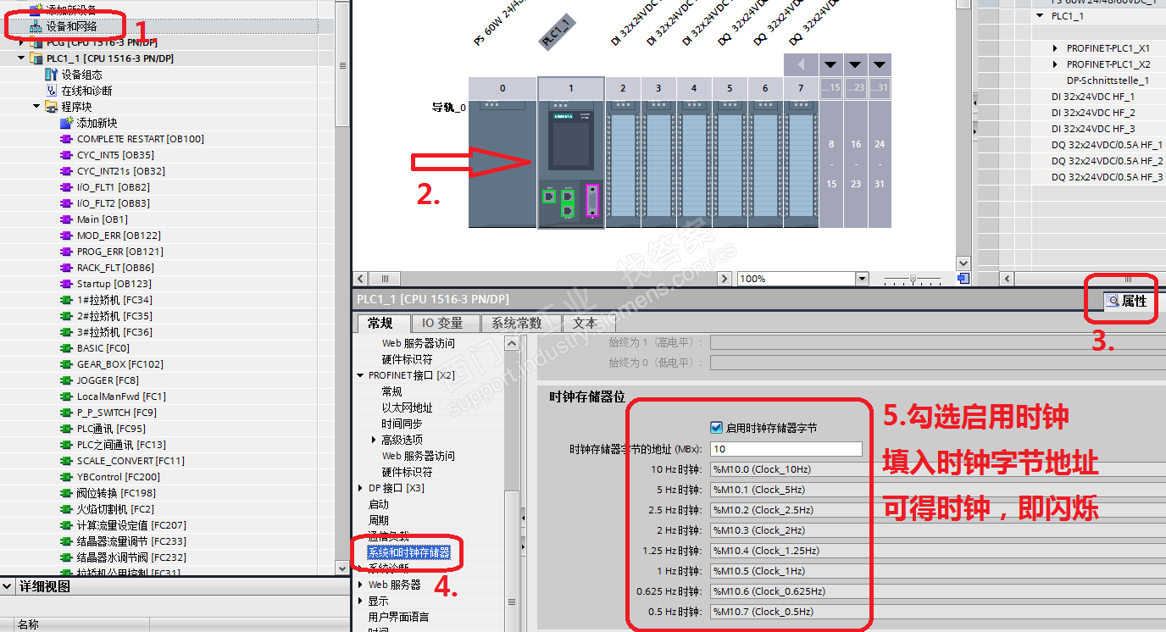Expand the PCG [CPU 1516-3 PN/DP] tree node

tap(21, 42)
